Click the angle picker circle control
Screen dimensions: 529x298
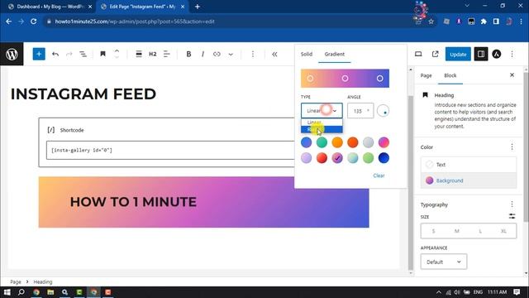(383, 111)
